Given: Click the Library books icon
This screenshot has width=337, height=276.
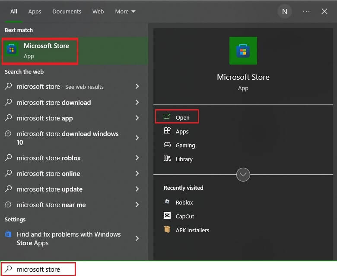Looking at the screenshot, I should pyautogui.click(x=167, y=158).
